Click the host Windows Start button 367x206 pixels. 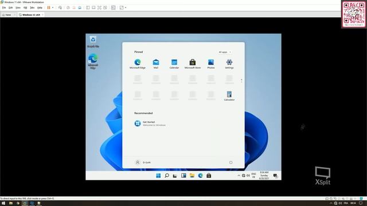coord(3,203)
